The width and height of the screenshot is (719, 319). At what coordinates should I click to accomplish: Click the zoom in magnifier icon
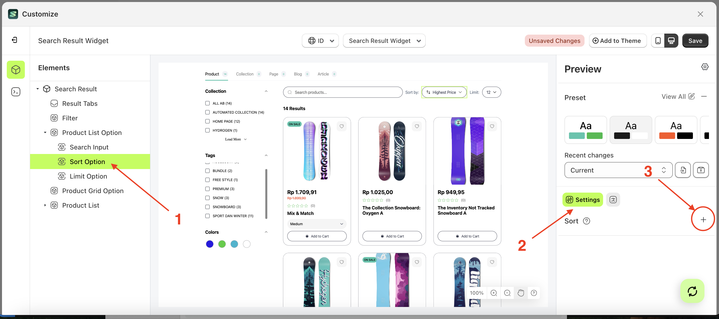pos(493,293)
